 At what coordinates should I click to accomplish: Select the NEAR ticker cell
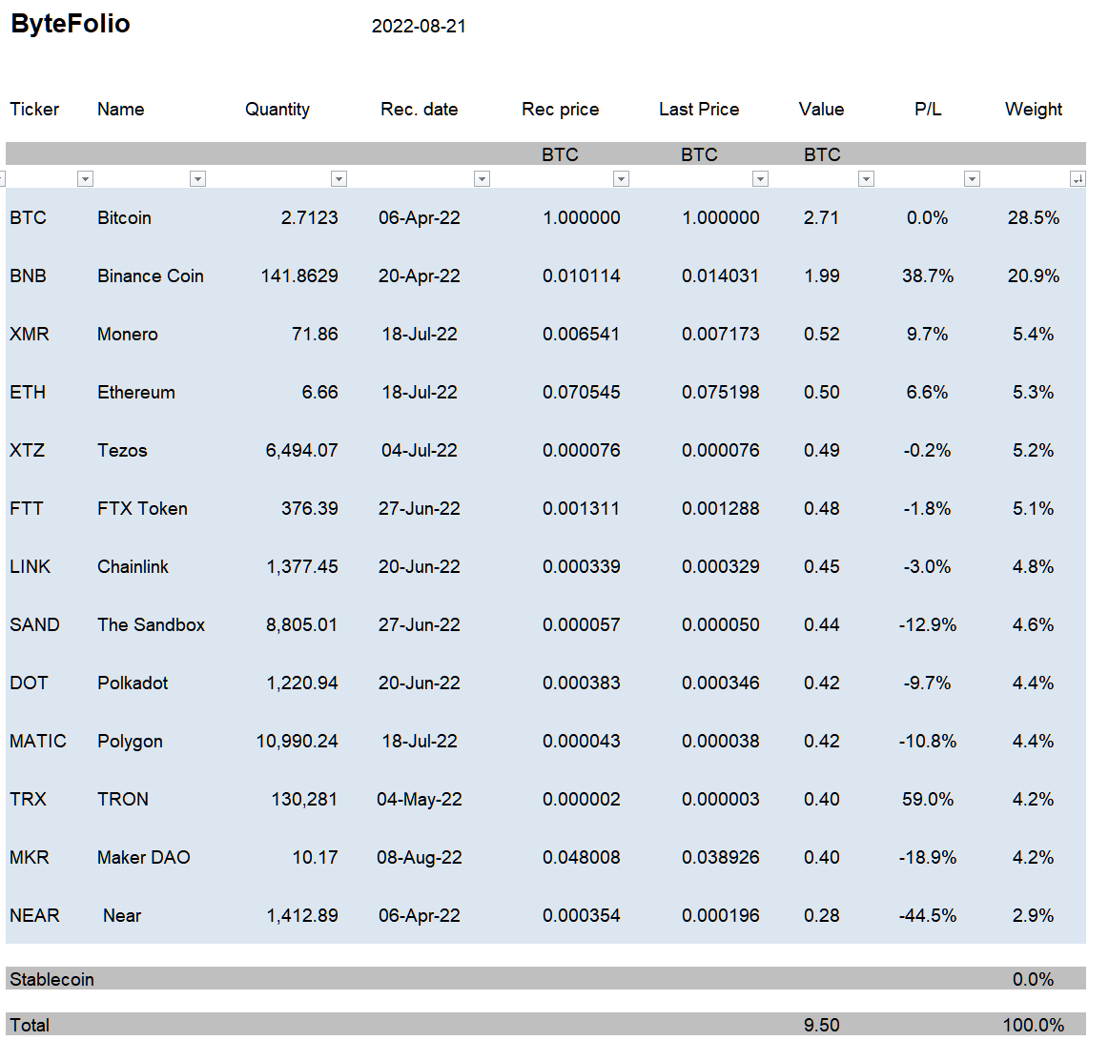tap(34, 915)
